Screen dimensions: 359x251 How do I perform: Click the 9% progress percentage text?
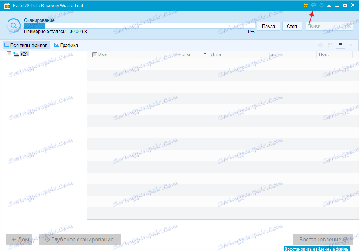251,32
